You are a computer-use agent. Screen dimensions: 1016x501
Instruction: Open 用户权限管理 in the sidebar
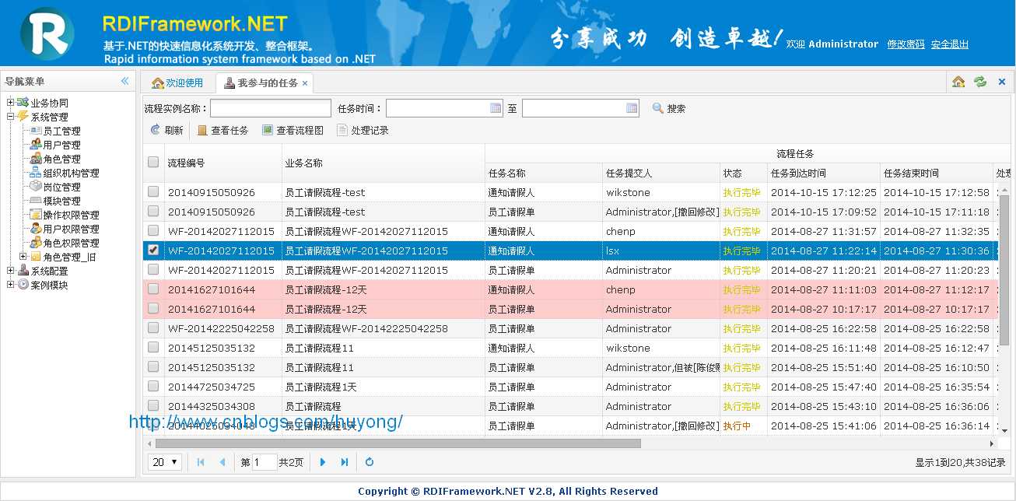(71, 229)
